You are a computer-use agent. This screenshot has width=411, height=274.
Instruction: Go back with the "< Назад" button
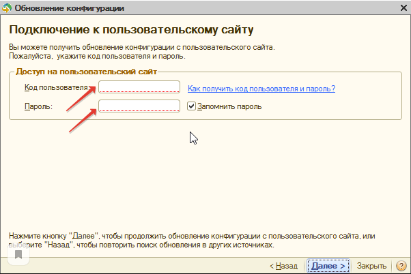[x=283, y=266]
